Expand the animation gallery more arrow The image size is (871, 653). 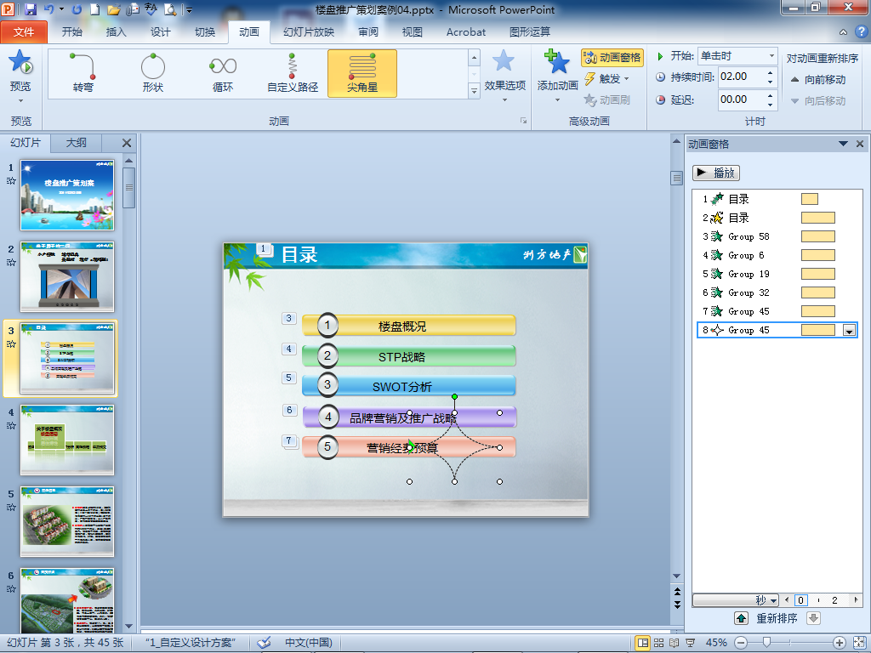(474, 91)
